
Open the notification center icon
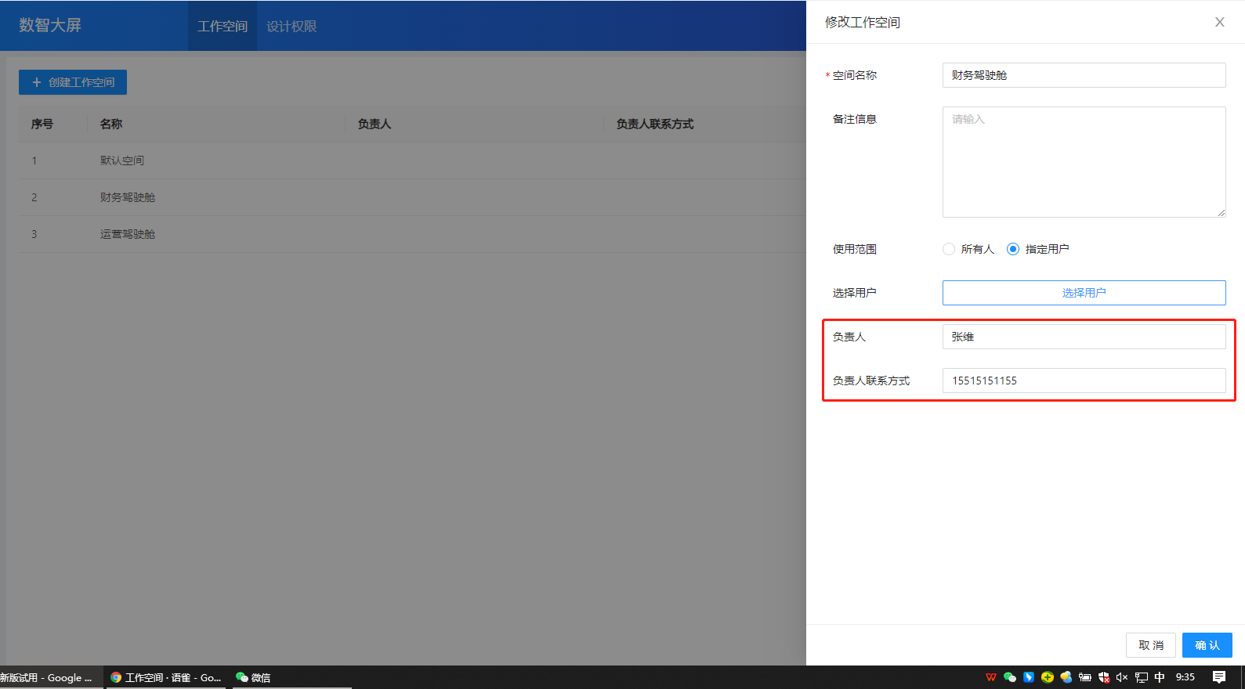tap(1218, 677)
